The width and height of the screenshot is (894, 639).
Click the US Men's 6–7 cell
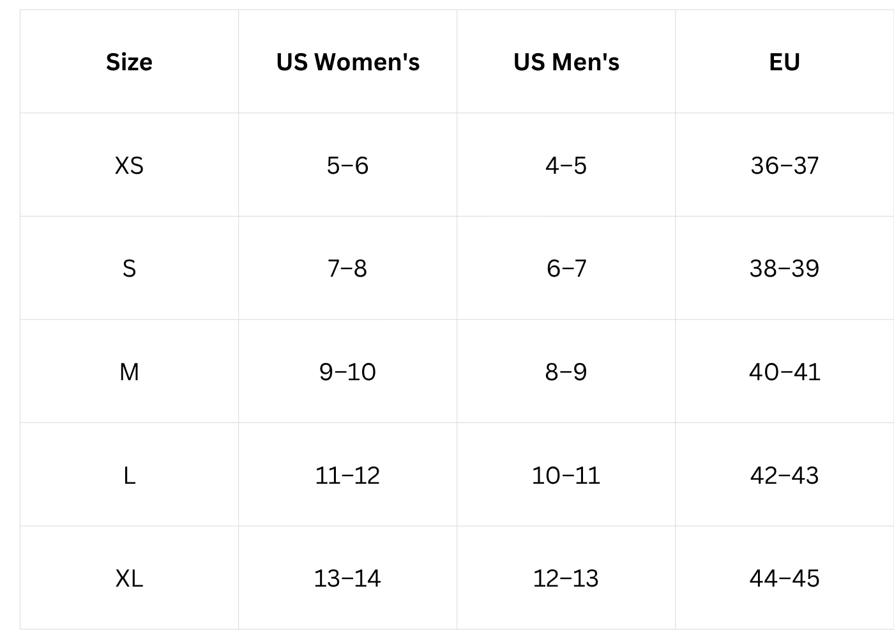click(566, 268)
